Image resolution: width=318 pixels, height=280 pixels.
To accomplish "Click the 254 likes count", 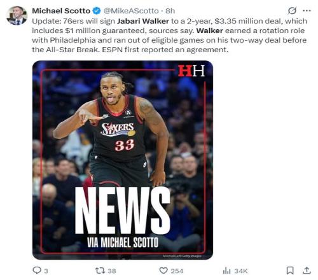I will [177, 271].
